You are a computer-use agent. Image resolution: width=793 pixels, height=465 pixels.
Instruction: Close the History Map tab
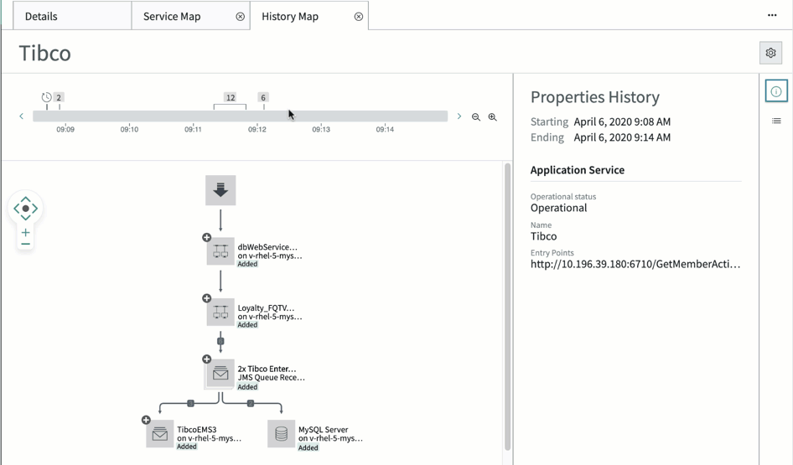tap(359, 17)
